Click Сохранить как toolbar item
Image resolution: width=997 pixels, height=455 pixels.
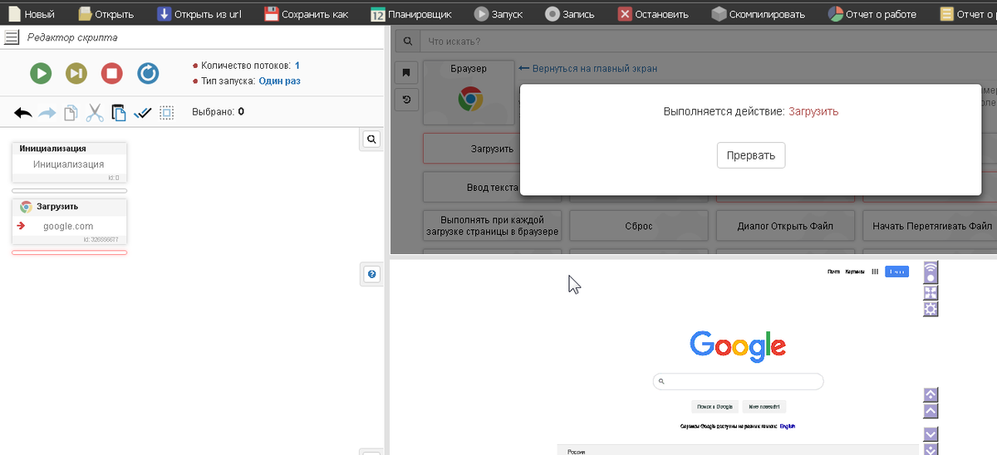point(306,14)
